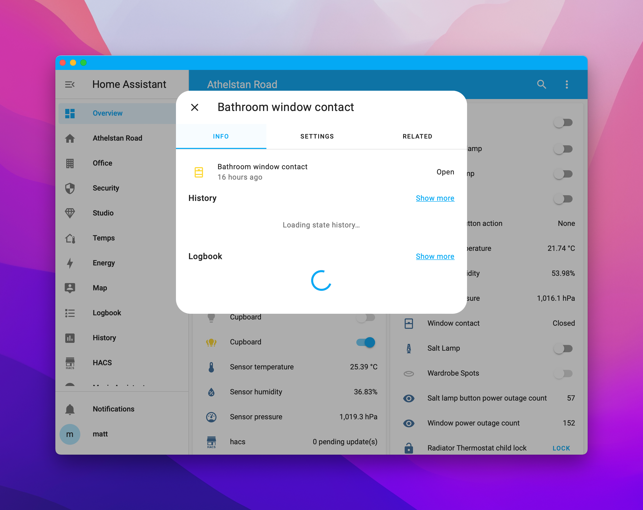Go to the Energy lightning bolt page
The image size is (643, 510).
click(70, 263)
